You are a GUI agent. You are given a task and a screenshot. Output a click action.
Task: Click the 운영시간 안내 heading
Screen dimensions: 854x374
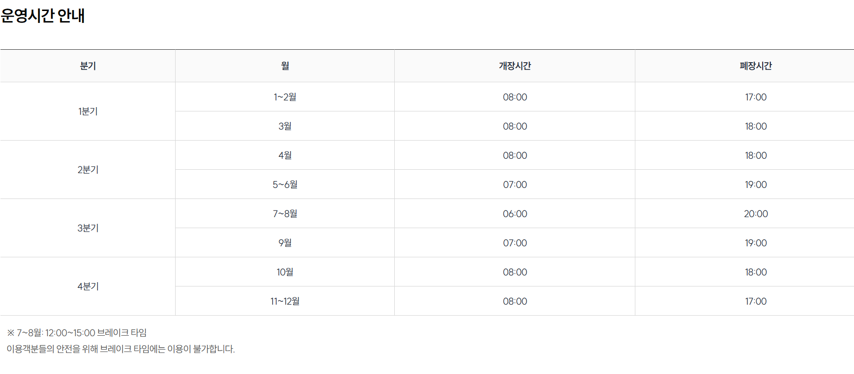(43, 16)
